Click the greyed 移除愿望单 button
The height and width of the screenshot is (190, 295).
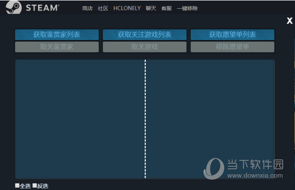[x=232, y=47]
